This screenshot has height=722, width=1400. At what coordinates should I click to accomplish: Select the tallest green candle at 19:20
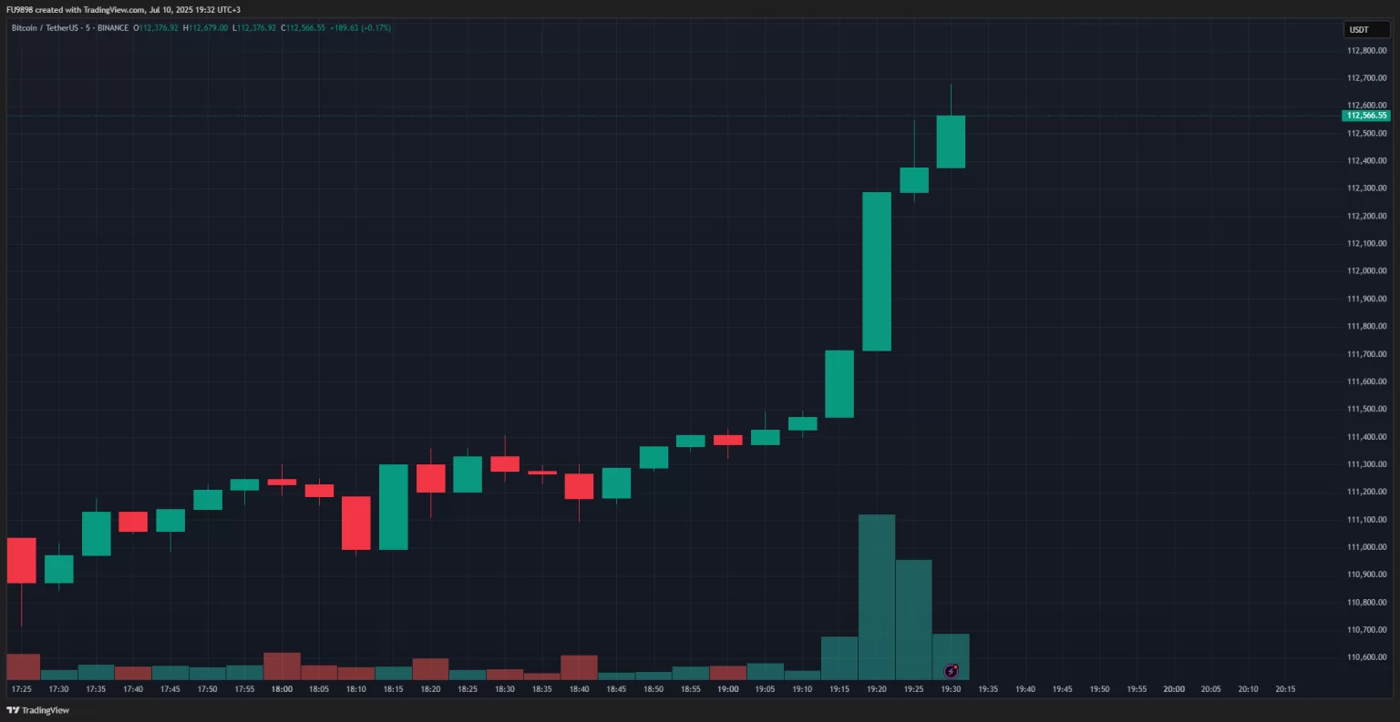(x=877, y=271)
